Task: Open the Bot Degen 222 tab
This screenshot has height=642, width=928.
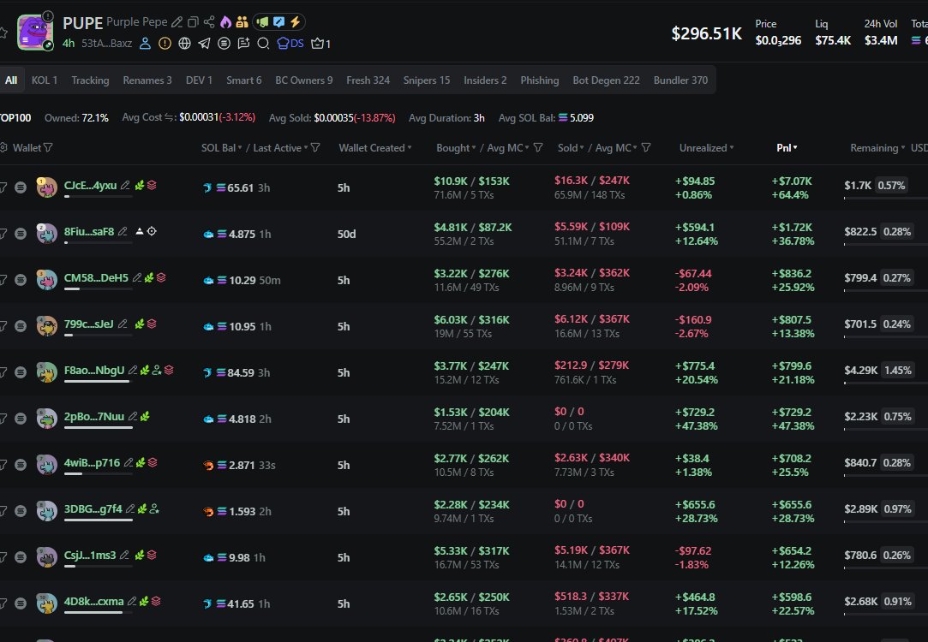Action: point(606,80)
